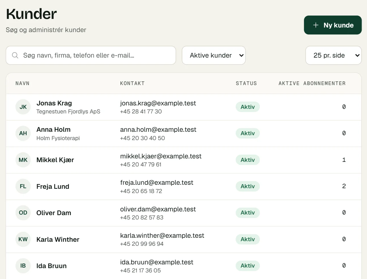The width and height of the screenshot is (367, 279).
Task: Select the Ida Bruun customer name
Action: pos(51,266)
